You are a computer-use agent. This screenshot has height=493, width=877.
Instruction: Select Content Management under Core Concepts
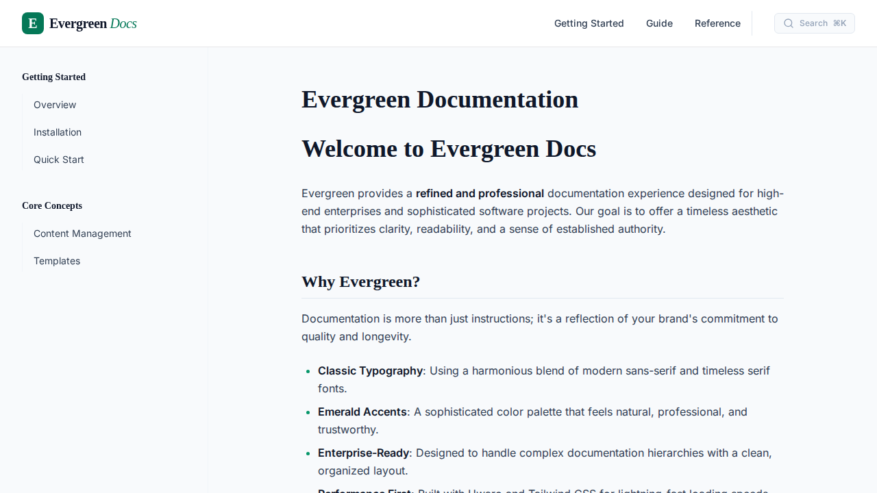pyautogui.click(x=82, y=233)
